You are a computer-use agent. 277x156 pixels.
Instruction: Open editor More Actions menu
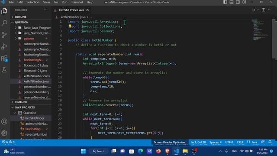pos(270,10)
